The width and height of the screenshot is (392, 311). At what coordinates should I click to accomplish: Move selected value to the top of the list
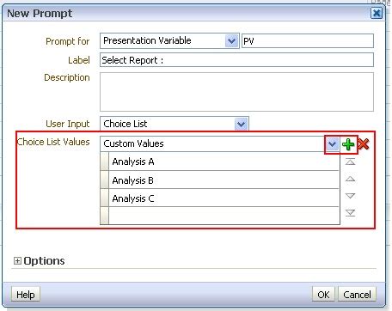point(350,162)
